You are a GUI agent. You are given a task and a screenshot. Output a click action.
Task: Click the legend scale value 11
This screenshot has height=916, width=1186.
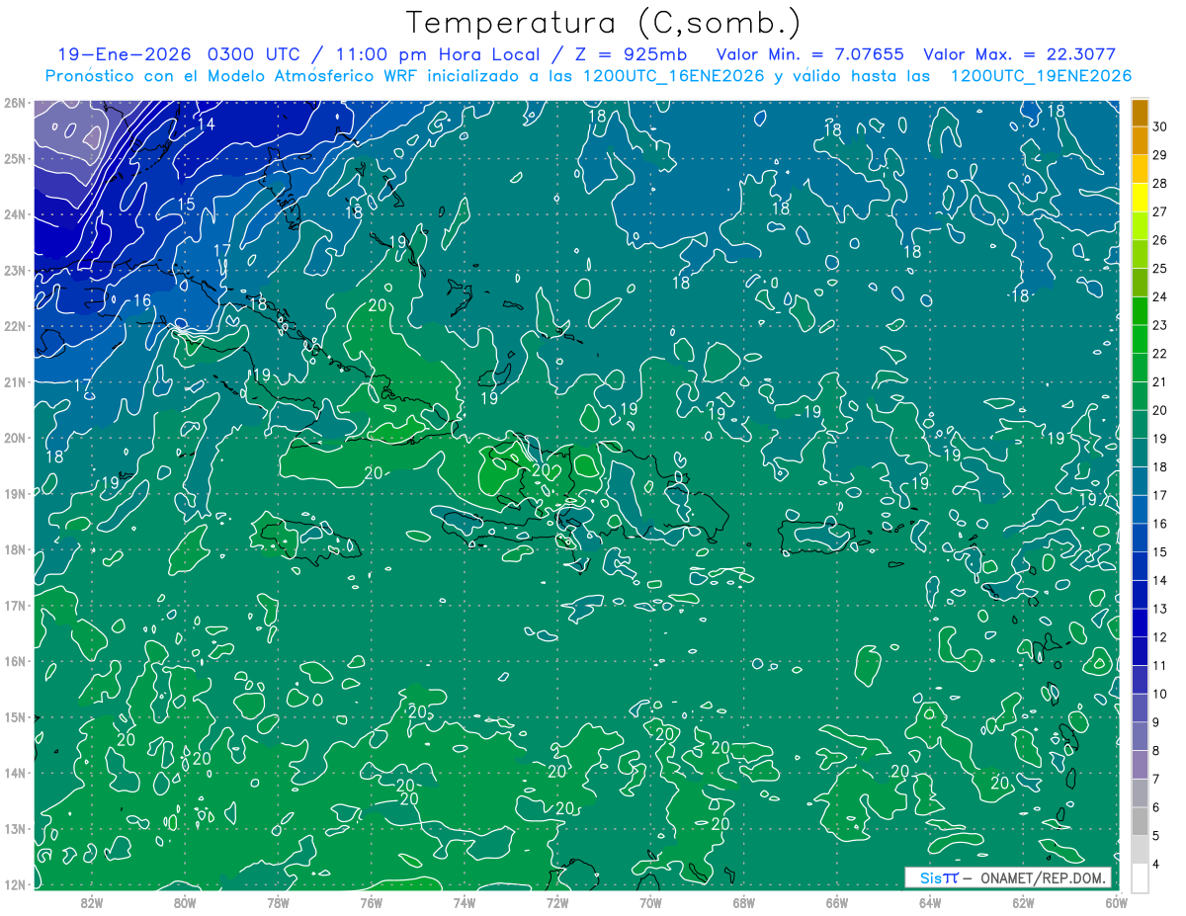1160,665
